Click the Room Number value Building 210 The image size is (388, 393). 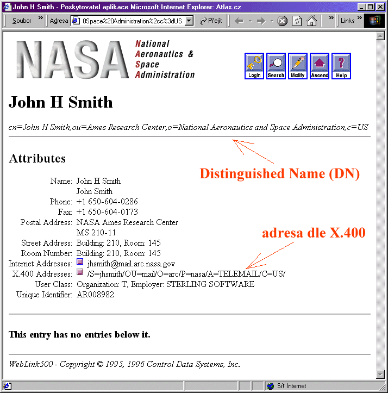(x=118, y=253)
